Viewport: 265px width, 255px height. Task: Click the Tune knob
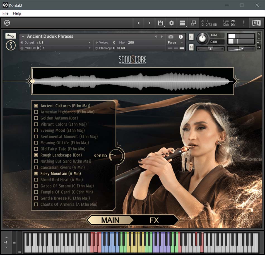[202, 38]
